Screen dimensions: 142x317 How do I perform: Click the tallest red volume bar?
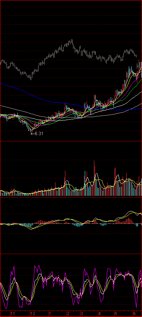(94, 178)
